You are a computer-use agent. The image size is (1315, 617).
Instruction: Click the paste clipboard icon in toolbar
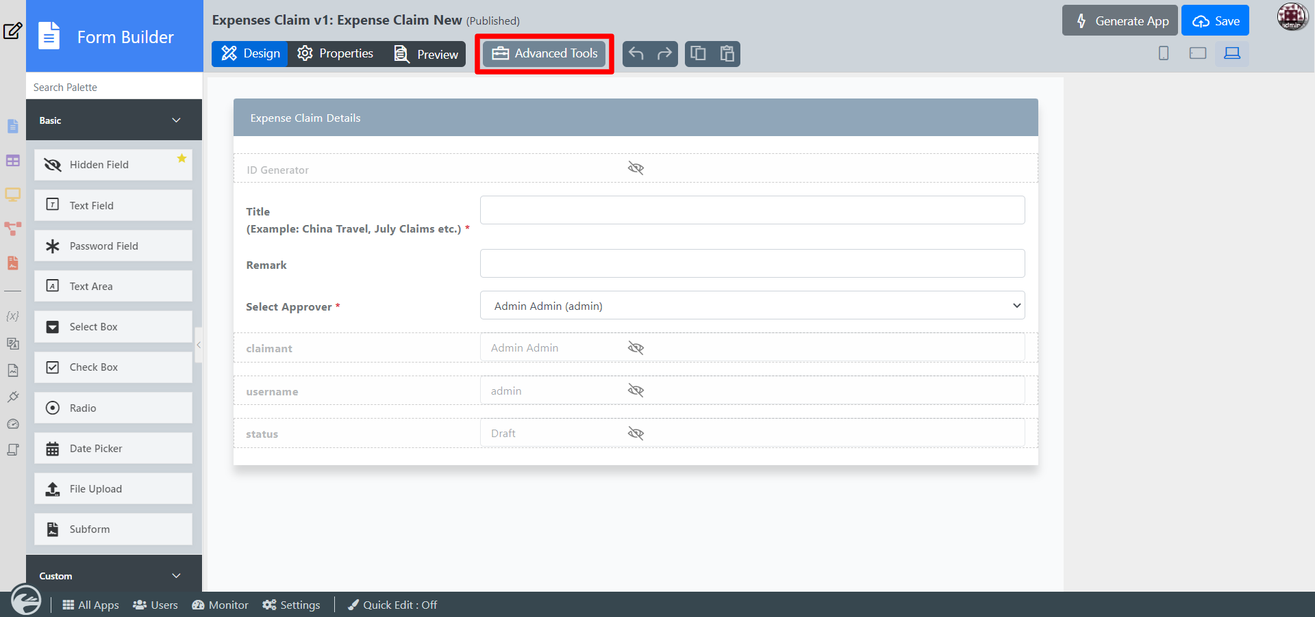point(727,53)
